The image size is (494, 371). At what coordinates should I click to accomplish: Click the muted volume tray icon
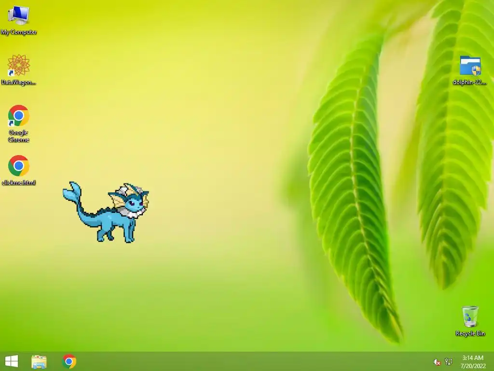[437, 362]
